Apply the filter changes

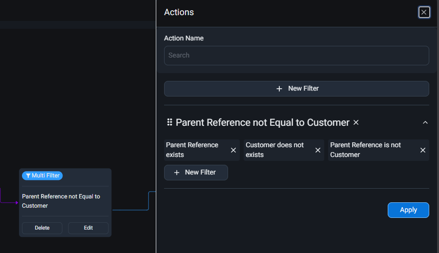pos(408,210)
